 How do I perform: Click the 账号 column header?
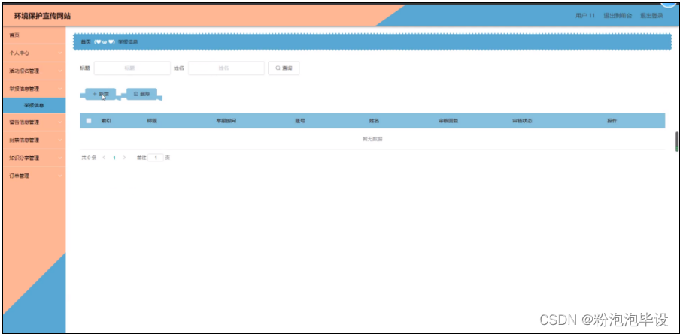pos(300,121)
